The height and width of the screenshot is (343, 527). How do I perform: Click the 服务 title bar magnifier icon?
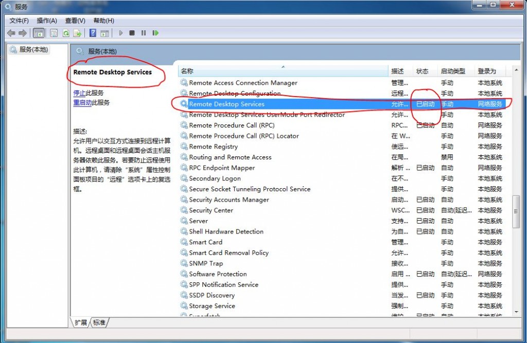pos(8,7)
